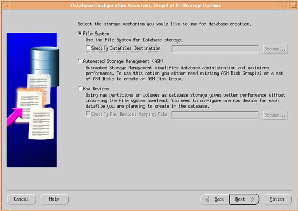Select the Raw Devices radio option
Screen dimensions: 298x211
[80, 88]
